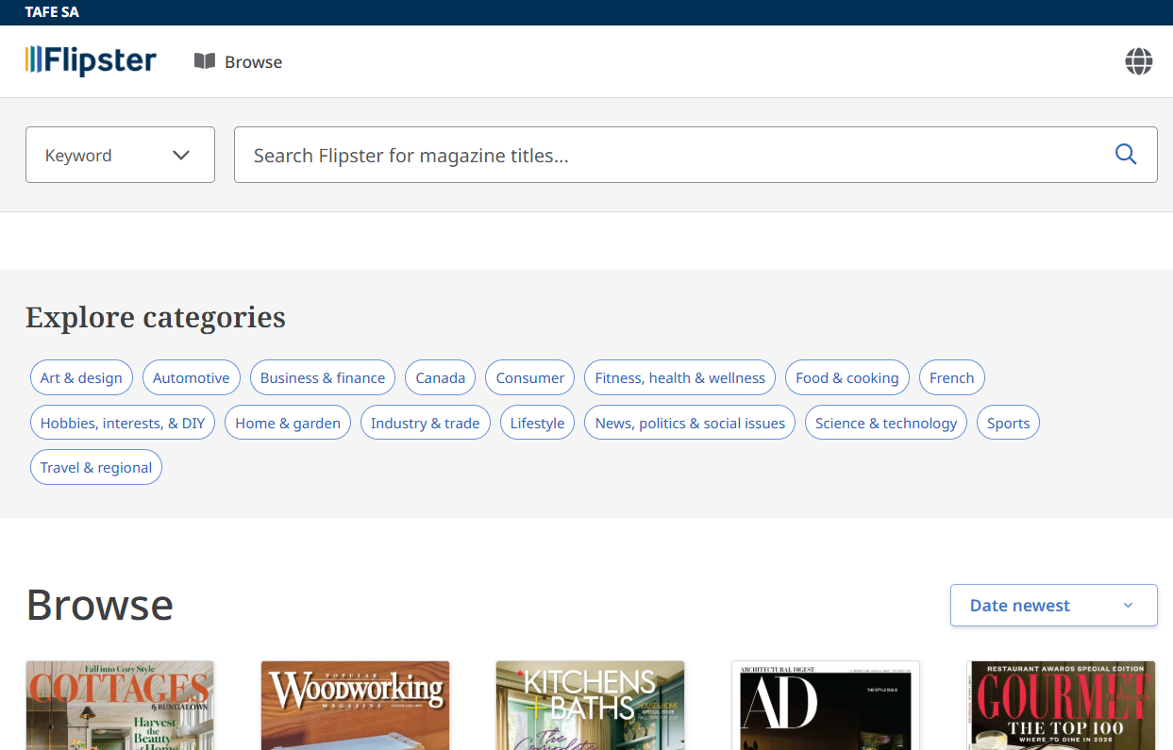1173x750 pixels.
Task: Open the Date newest sort dropdown
Action: (x=1054, y=605)
